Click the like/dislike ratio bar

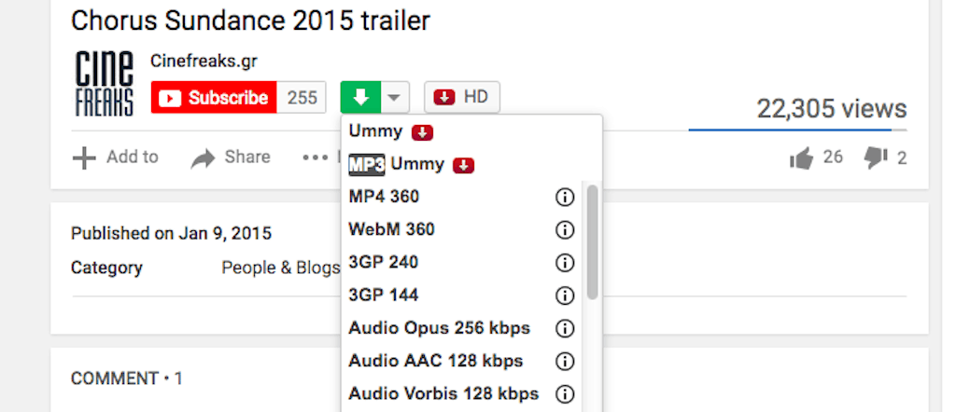(x=797, y=130)
